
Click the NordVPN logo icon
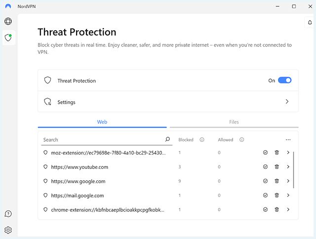pyautogui.click(x=8, y=6)
